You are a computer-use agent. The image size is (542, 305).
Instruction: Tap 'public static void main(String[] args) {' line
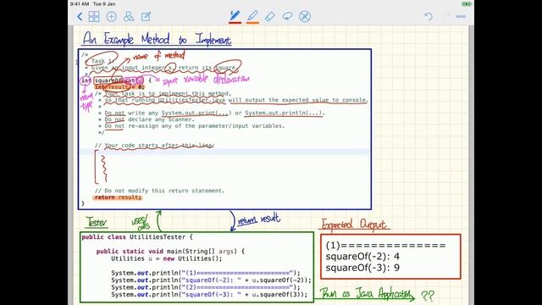(x=170, y=252)
